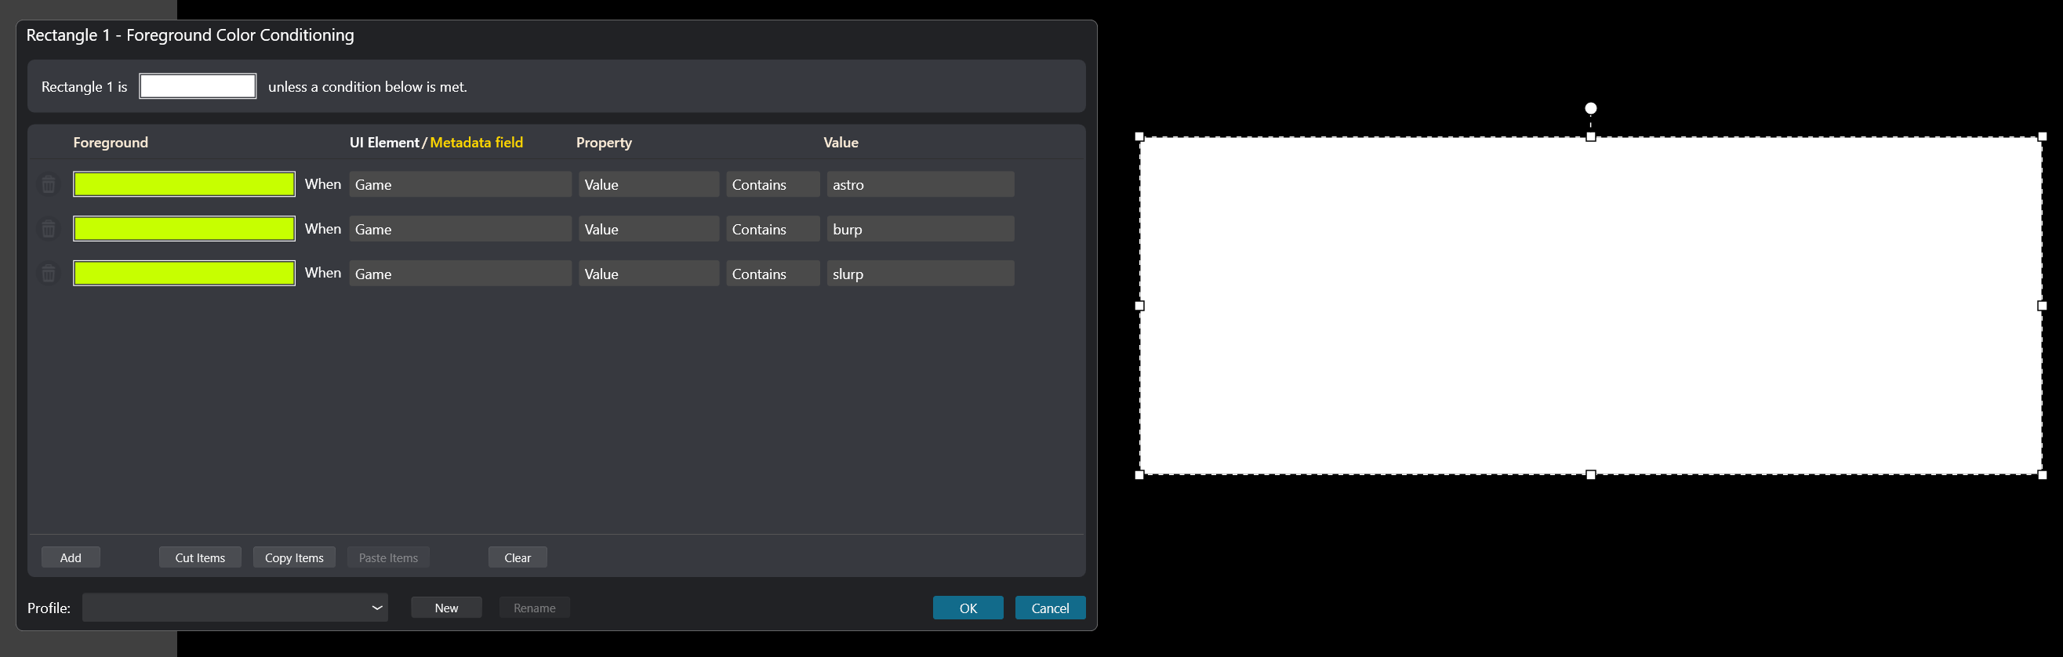Clear all conditions with Clear button
The width and height of the screenshot is (2063, 657).
(518, 557)
